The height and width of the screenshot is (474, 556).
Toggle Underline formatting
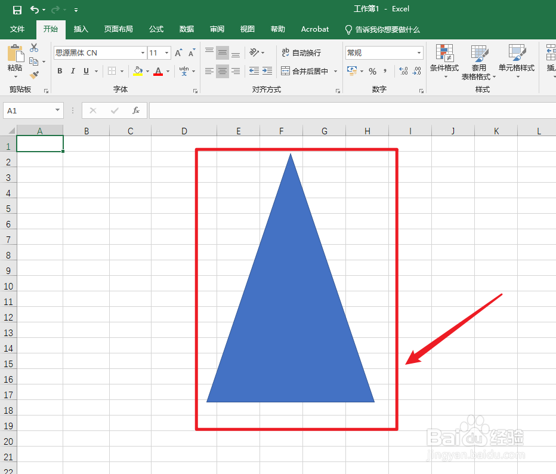pyautogui.click(x=86, y=71)
